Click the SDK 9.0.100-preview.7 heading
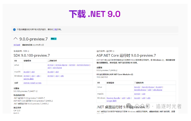191x121 pixels. [x=32, y=55]
